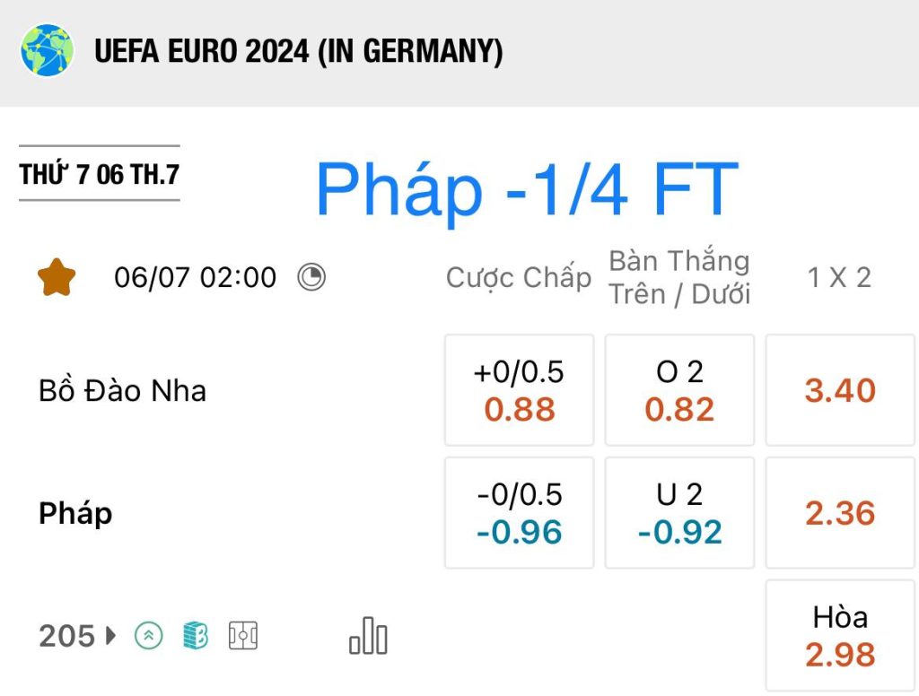
Task: Toggle the orange favorite star
Action: [57, 277]
